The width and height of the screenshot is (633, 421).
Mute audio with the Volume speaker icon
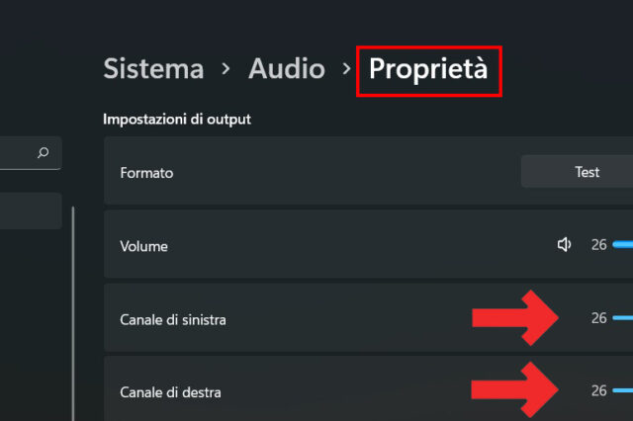pos(565,245)
